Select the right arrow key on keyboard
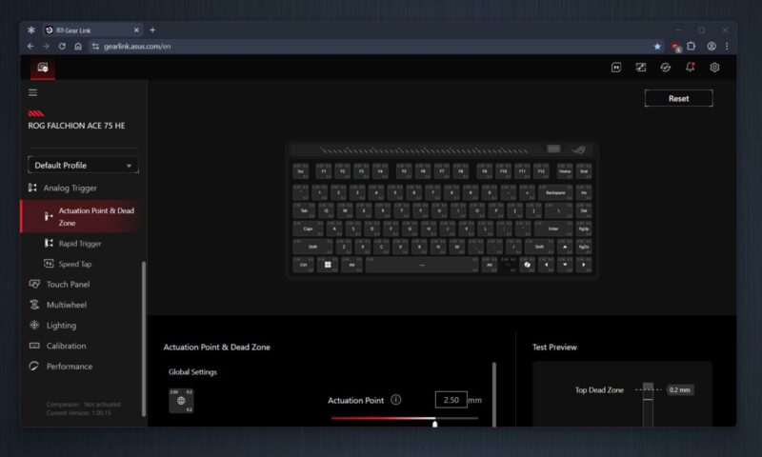Image resolution: width=762 pixels, height=457 pixels. point(584,265)
